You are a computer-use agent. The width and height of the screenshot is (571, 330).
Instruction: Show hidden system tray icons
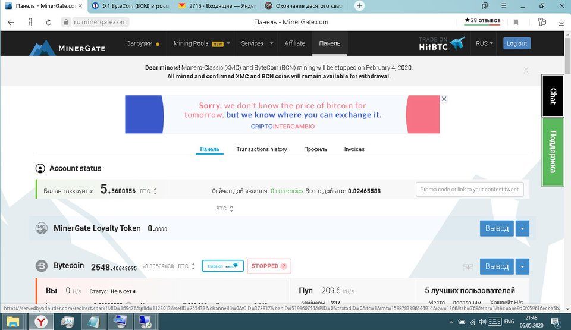tap(451, 322)
